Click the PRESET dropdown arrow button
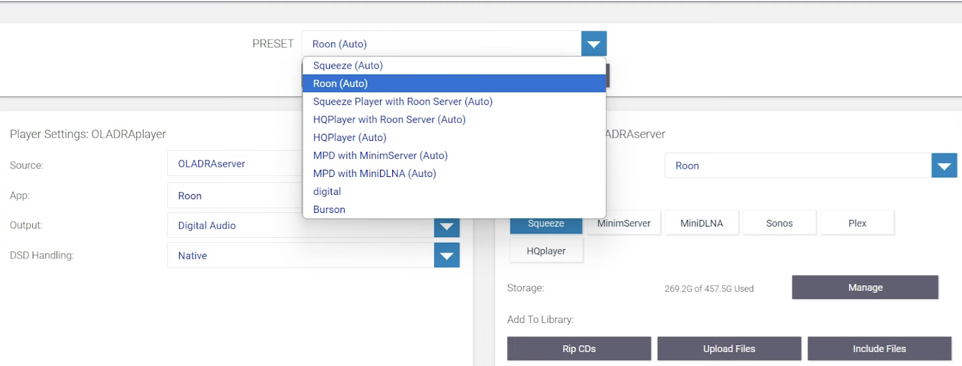This screenshot has width=962, height=366. click(x=593, y=44)
